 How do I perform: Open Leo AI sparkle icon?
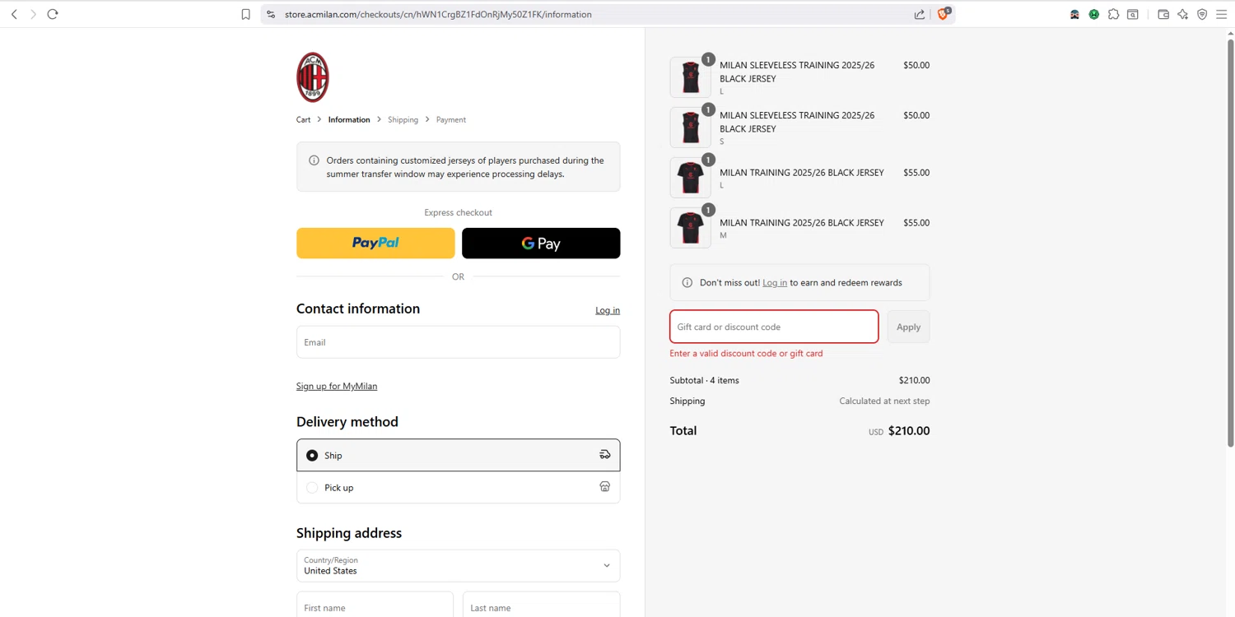click(x=1182, y=14)
